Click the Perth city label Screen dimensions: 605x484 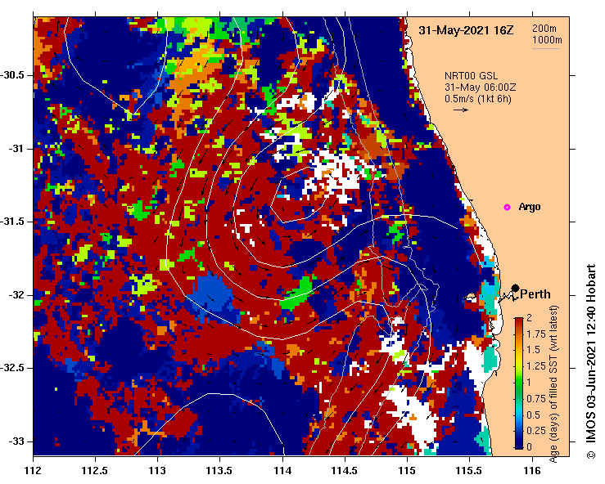pos(535,294)
